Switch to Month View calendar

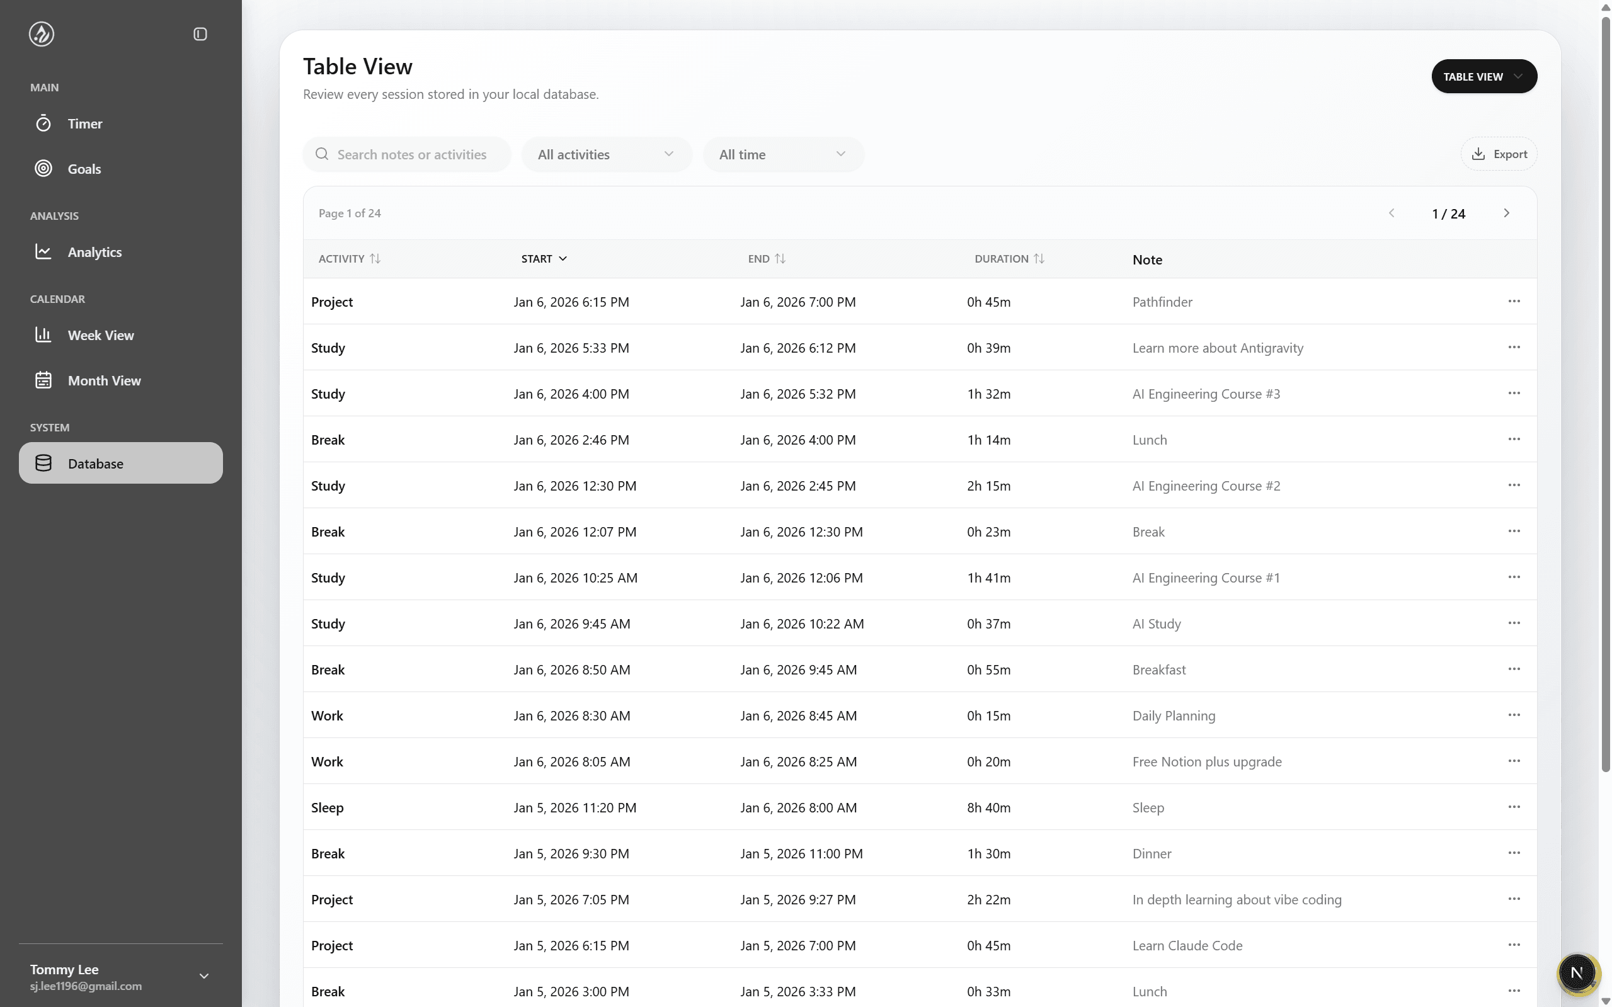[x=104, y=381]
